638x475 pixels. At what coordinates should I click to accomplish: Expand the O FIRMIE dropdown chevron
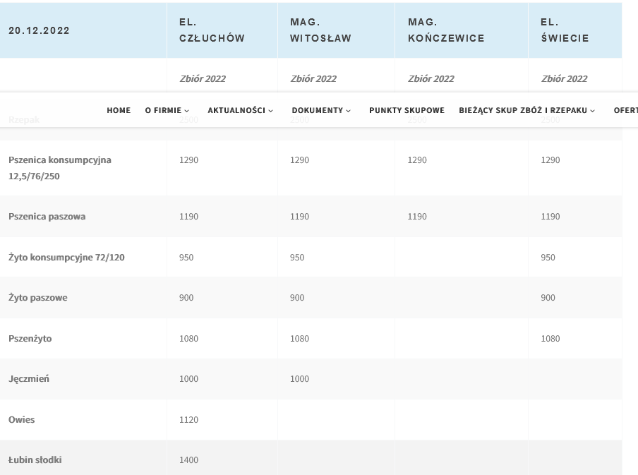click(x=187, y=111)
